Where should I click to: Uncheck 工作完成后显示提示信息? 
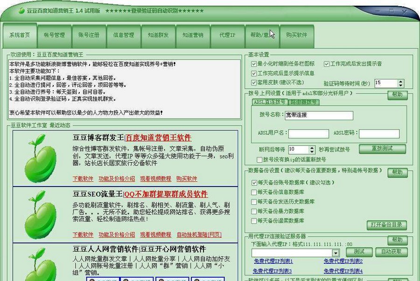click(254, 73)
